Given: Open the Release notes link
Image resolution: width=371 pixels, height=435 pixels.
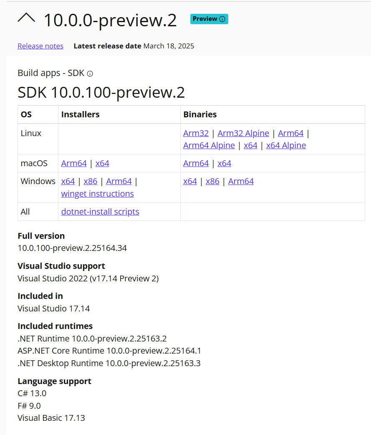Looking at the screenshot, I should [x=40, y=46].
